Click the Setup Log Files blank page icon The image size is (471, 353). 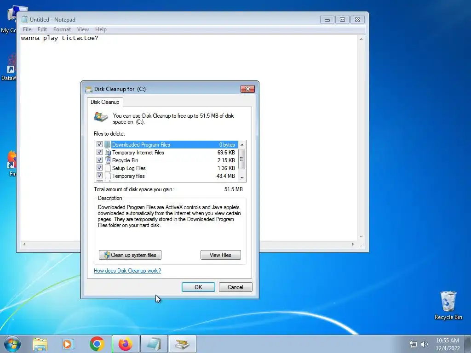tap(108, 168)
